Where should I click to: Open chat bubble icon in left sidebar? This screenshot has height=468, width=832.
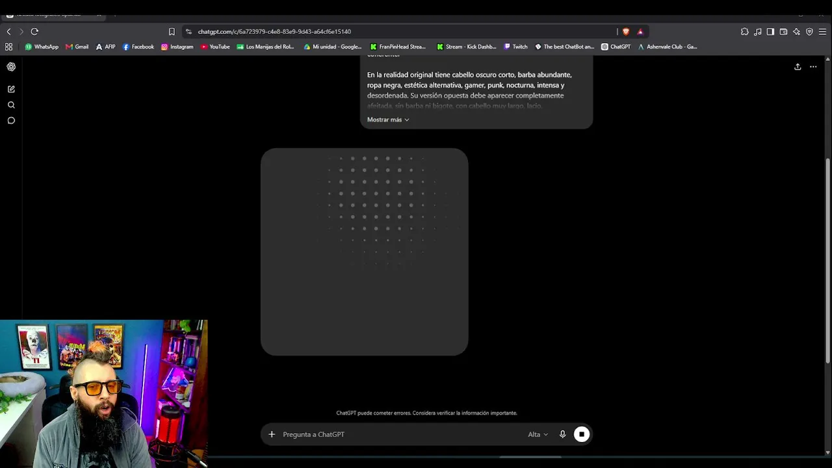pos(11,120)
